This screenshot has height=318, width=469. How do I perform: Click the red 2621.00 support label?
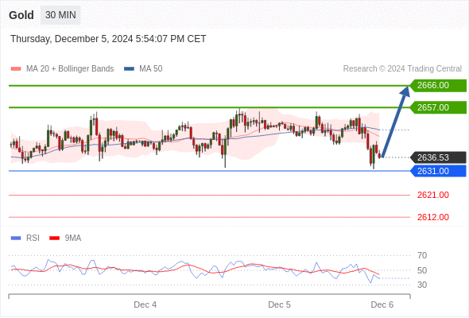[x=432, y=195]
